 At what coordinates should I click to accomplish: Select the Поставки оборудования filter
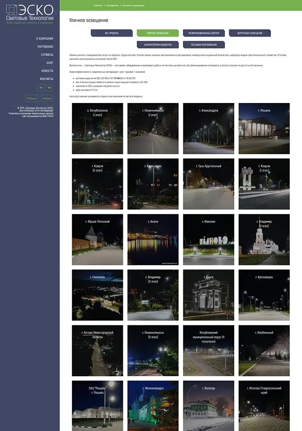click(204, 44)
